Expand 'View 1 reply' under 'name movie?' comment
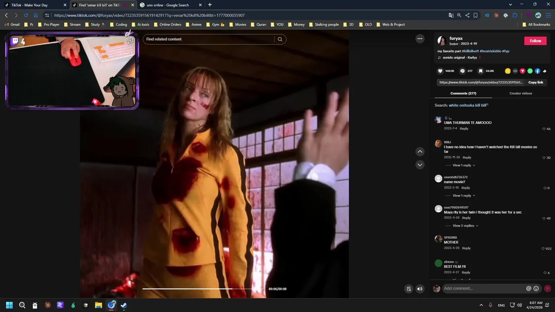This screenshot has height=312, width=555. (464, 195)
